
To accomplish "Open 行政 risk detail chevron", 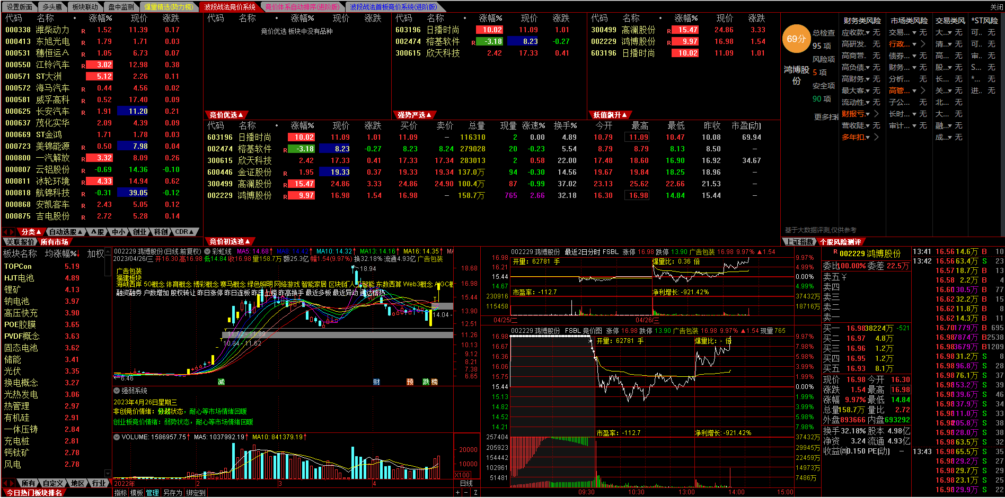I will [x=923, y=44].
